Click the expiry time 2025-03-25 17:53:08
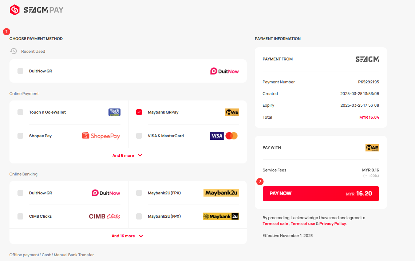 (360, 105)
